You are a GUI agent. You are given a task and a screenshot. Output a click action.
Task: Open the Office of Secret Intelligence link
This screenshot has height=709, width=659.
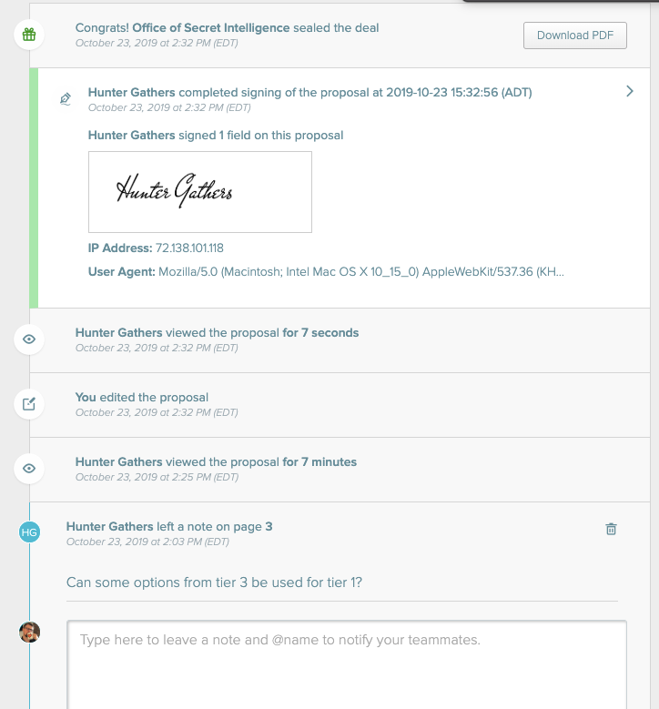click(x=211, y=27)
